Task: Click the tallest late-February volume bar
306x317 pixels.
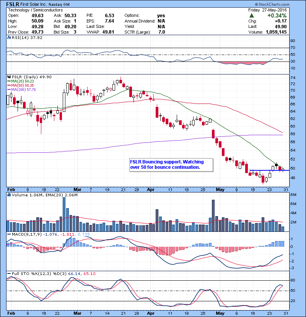Action: [64, 214]
